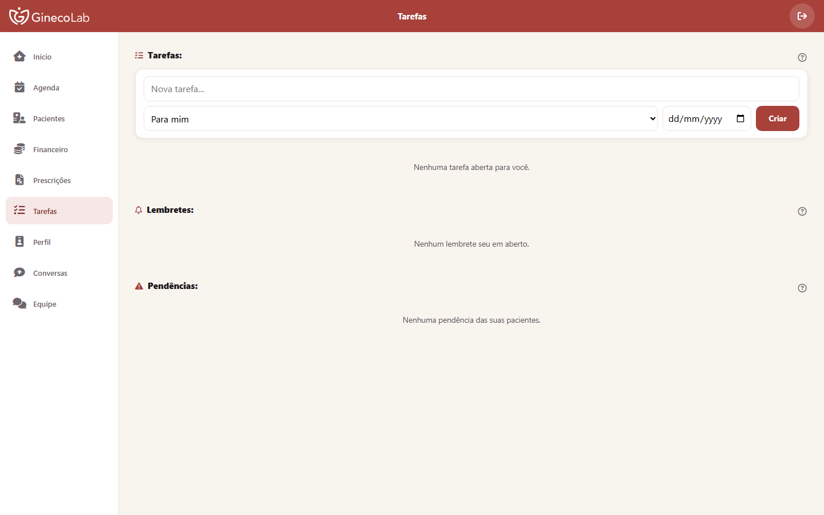Click the Criar button
This screenshot has width=824, height=515.
tap(778, 118)
